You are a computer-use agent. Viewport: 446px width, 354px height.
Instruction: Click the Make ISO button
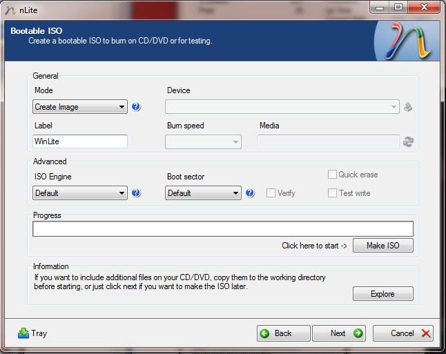(383, 245)
